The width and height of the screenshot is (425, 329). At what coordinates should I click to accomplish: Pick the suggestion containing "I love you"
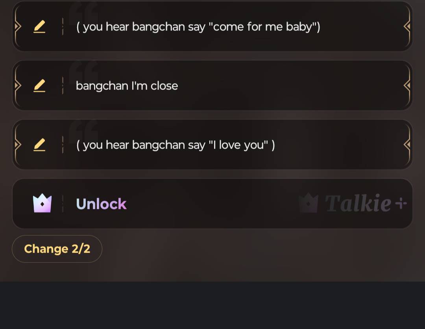click(x=176, y=145)
